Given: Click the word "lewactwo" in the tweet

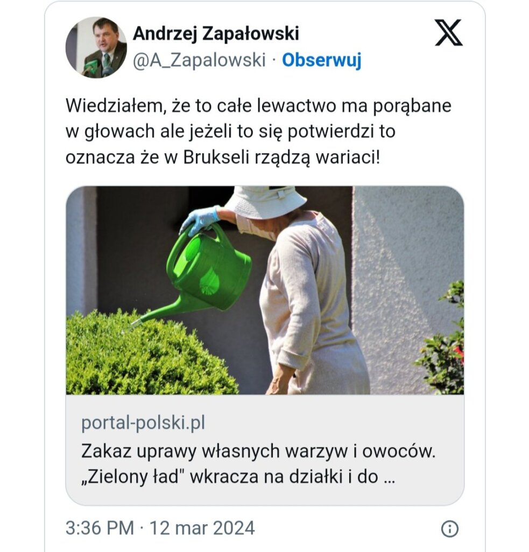Looking at the screenshot, I should tap(297, 106).
